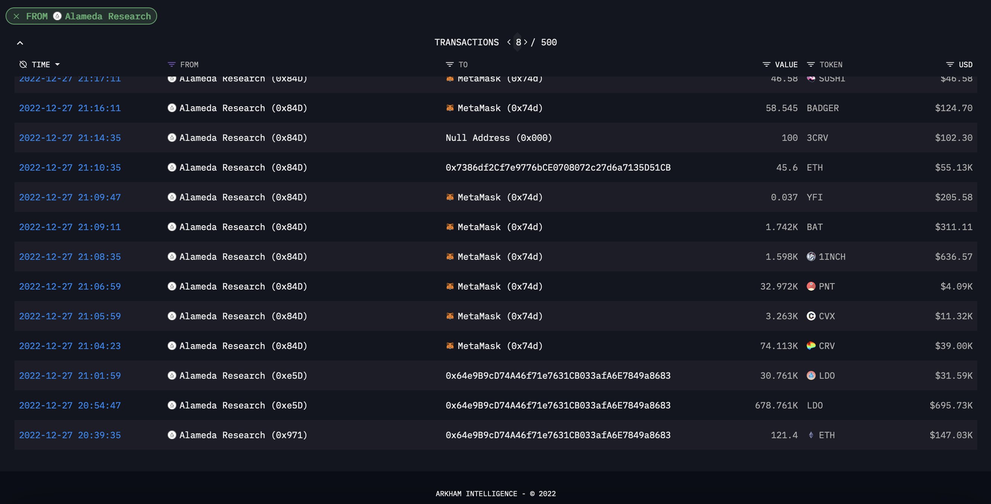
Task: Open transaction at 2022-12-27 21:16:11
Action: (x=70, y=108)
